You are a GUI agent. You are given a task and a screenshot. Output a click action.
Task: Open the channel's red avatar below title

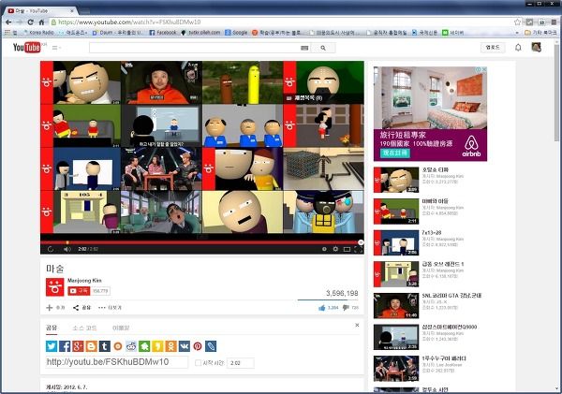tap(55, 287)
